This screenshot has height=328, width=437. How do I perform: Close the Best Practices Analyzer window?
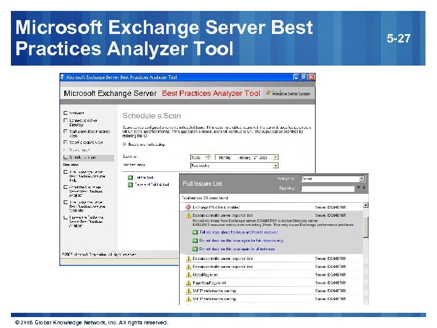[x=311, y=77]
